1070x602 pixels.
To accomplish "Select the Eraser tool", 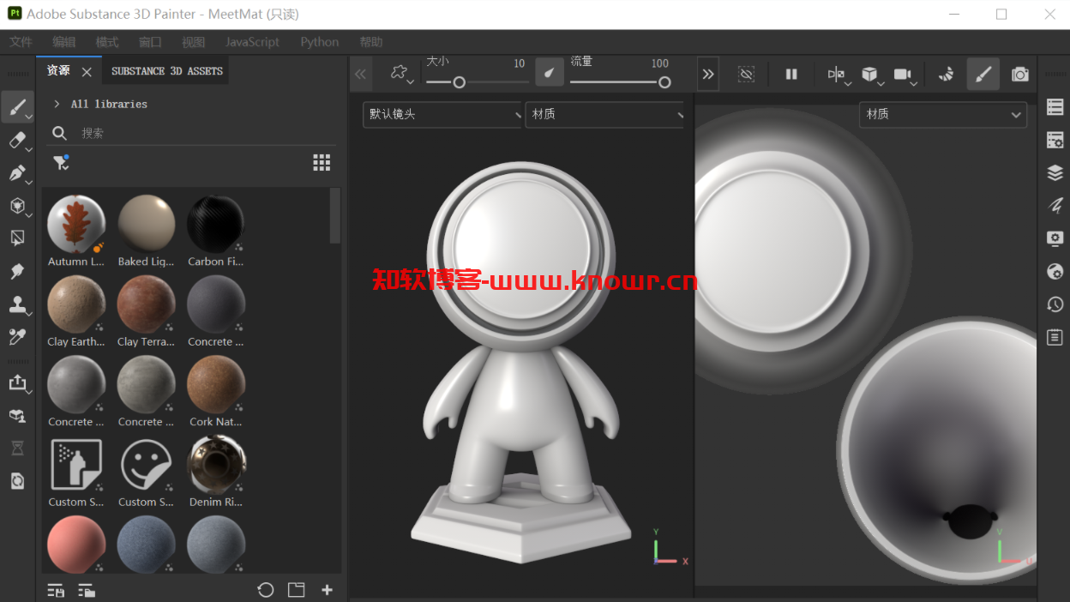I will (x=17, y=140).
